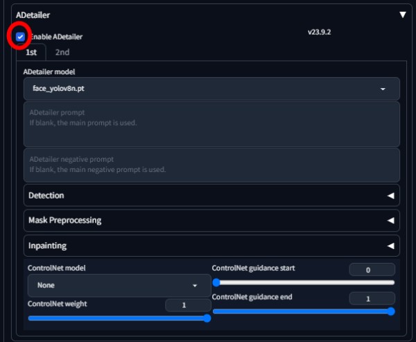Switch to the 2nd tab
The image size is (416, 342).
(62, 52)
